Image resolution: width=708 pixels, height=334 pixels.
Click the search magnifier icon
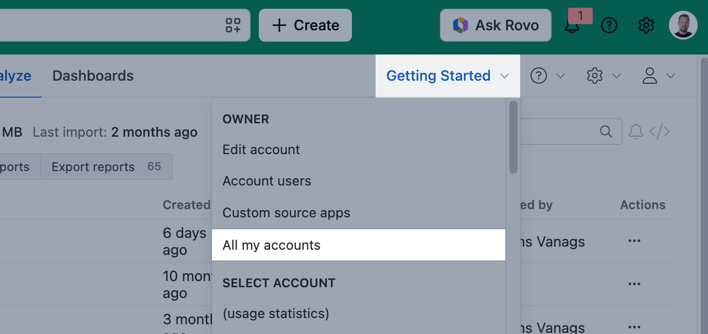point(606,132)
